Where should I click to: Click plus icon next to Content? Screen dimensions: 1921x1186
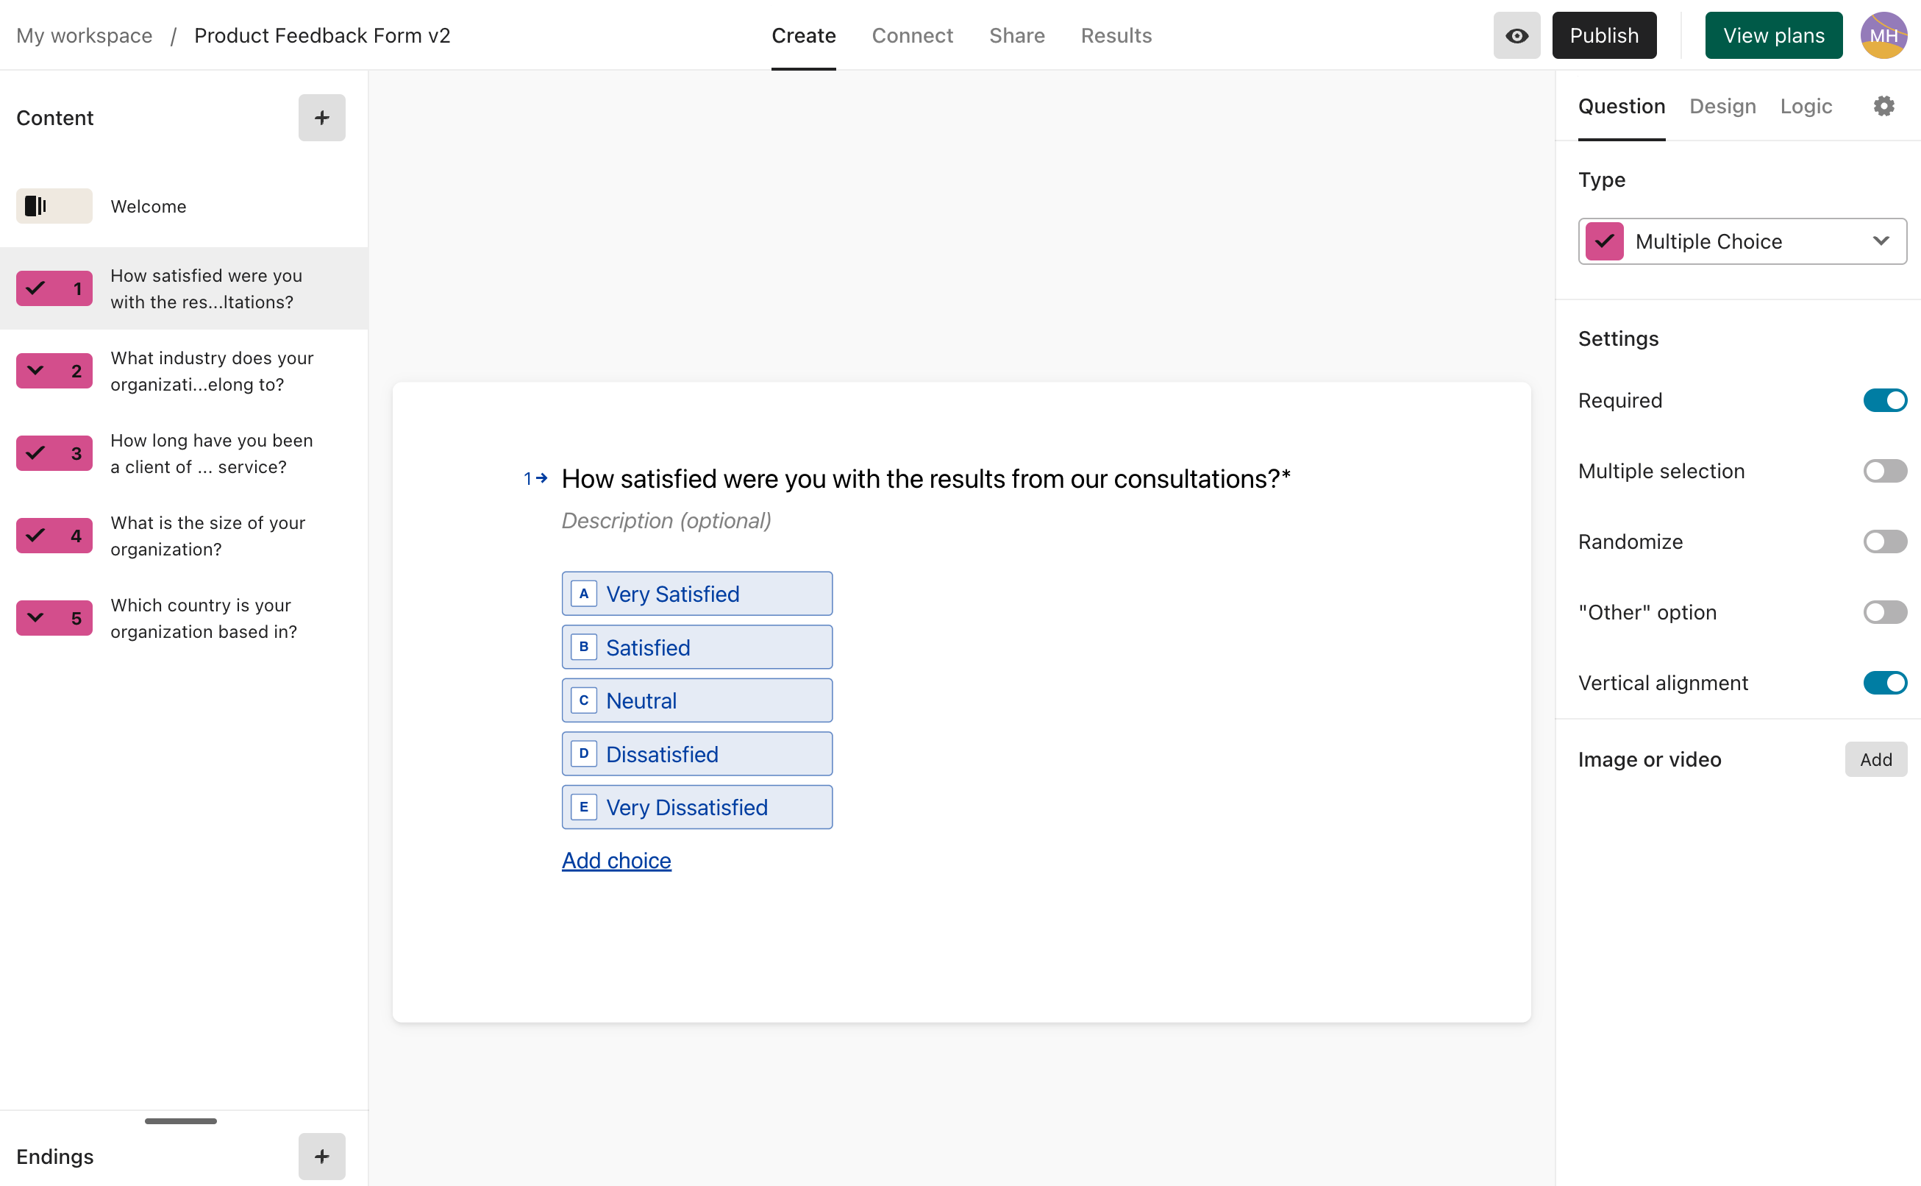point(321,118)
